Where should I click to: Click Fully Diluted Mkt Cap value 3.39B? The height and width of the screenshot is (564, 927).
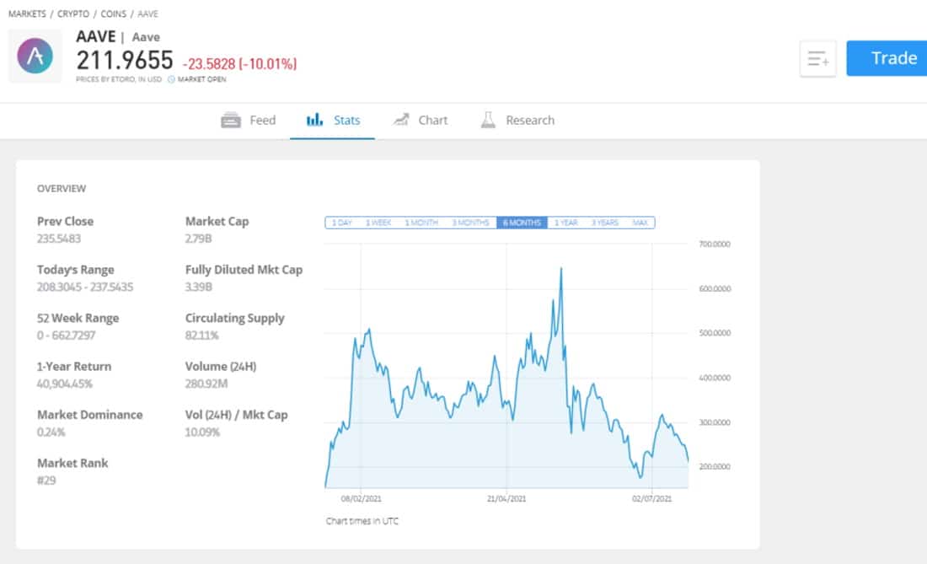tap(199, 287)
